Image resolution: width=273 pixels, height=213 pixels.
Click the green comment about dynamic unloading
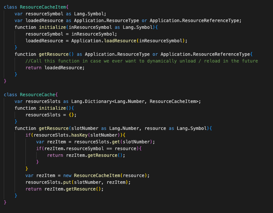pyautogui.click(x=142, y=61)
